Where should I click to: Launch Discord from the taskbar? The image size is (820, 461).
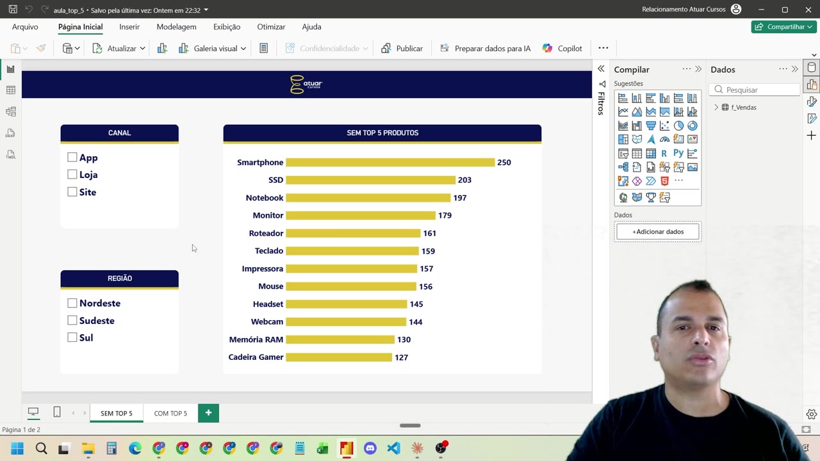click(370, 448)
